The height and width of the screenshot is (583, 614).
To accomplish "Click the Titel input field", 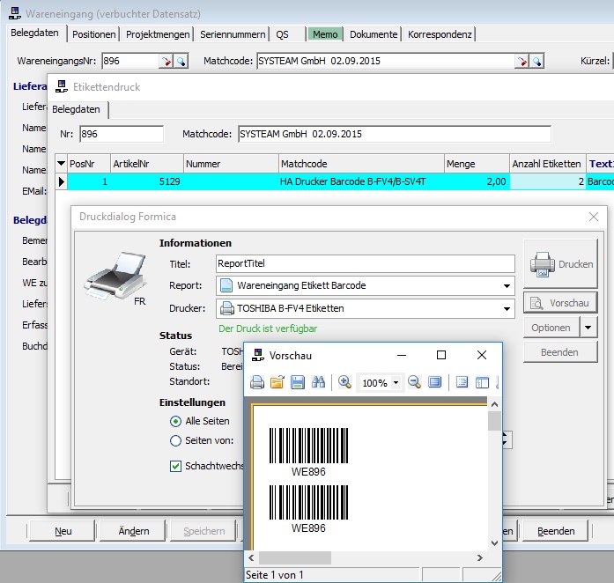I will pyautogui.click(x=365, y=263).
